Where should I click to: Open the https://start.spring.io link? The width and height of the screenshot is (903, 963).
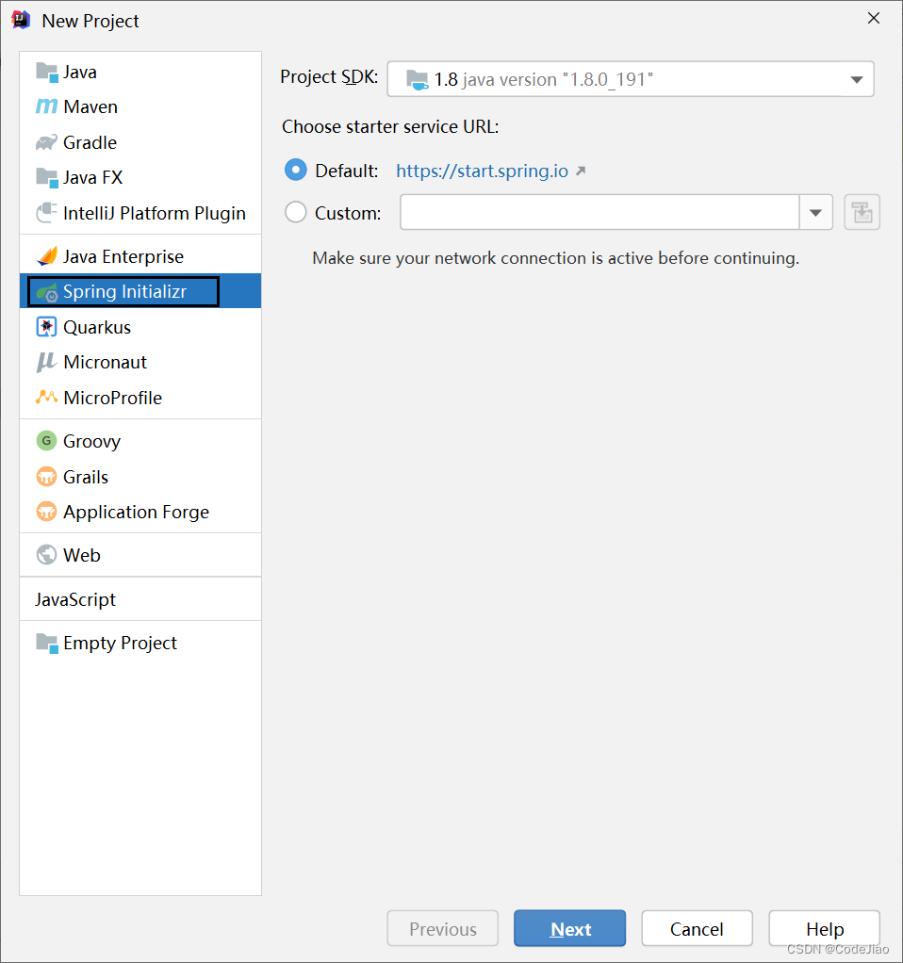pos(483,171)
